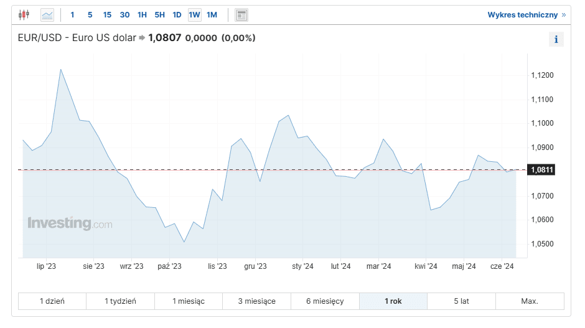This screenshot has width=585, height=328.
Task: Open the news panel icon in toolbar
Action: [241, 14]
